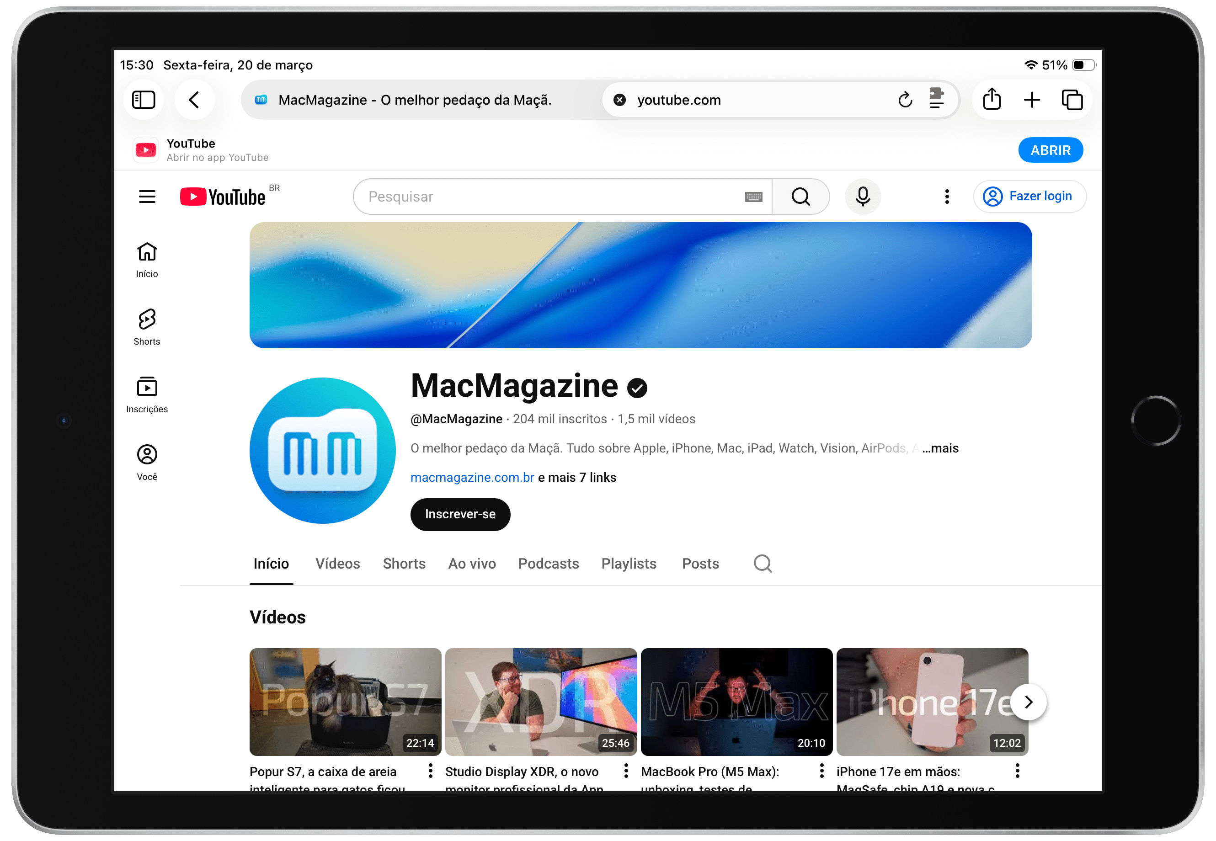Open new tab with plus icon
This screenshot has width=1216, height=841.
(x=1031, y=100)
